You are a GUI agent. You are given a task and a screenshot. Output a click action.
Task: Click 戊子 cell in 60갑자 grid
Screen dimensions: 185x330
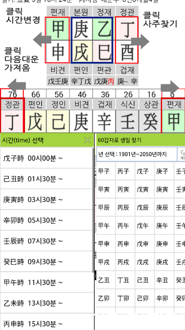(145, 171)
